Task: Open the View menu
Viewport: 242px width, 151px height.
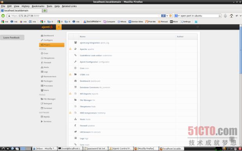Action: click(16, 6)
